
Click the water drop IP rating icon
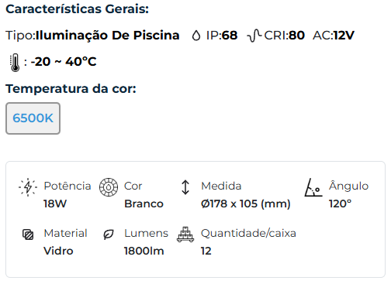196,36
